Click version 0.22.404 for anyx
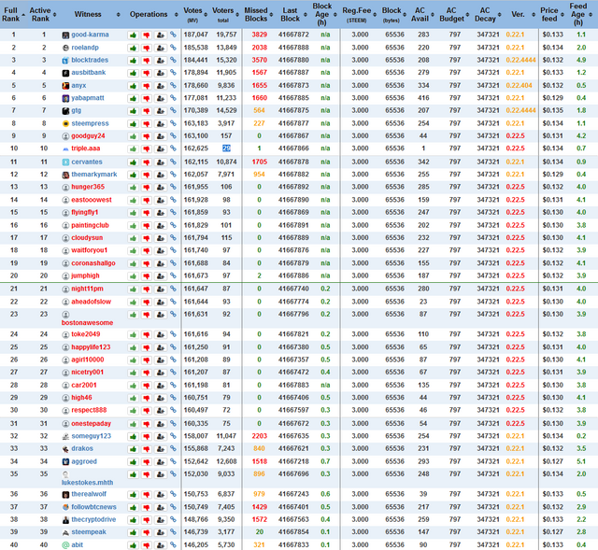 pyautogui.click(x=520, y=85)
